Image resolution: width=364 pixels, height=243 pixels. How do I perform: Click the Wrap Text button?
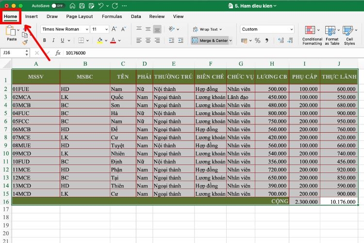pyautogui.click(x=207, y=29)
